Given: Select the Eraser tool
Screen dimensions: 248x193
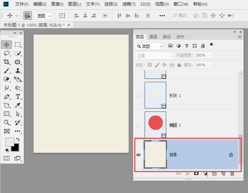Looking at the screenshot, I should (x=7, y=79).
